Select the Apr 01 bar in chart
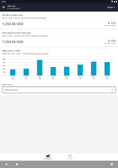118x168 pixels. [x=94, y=69]
